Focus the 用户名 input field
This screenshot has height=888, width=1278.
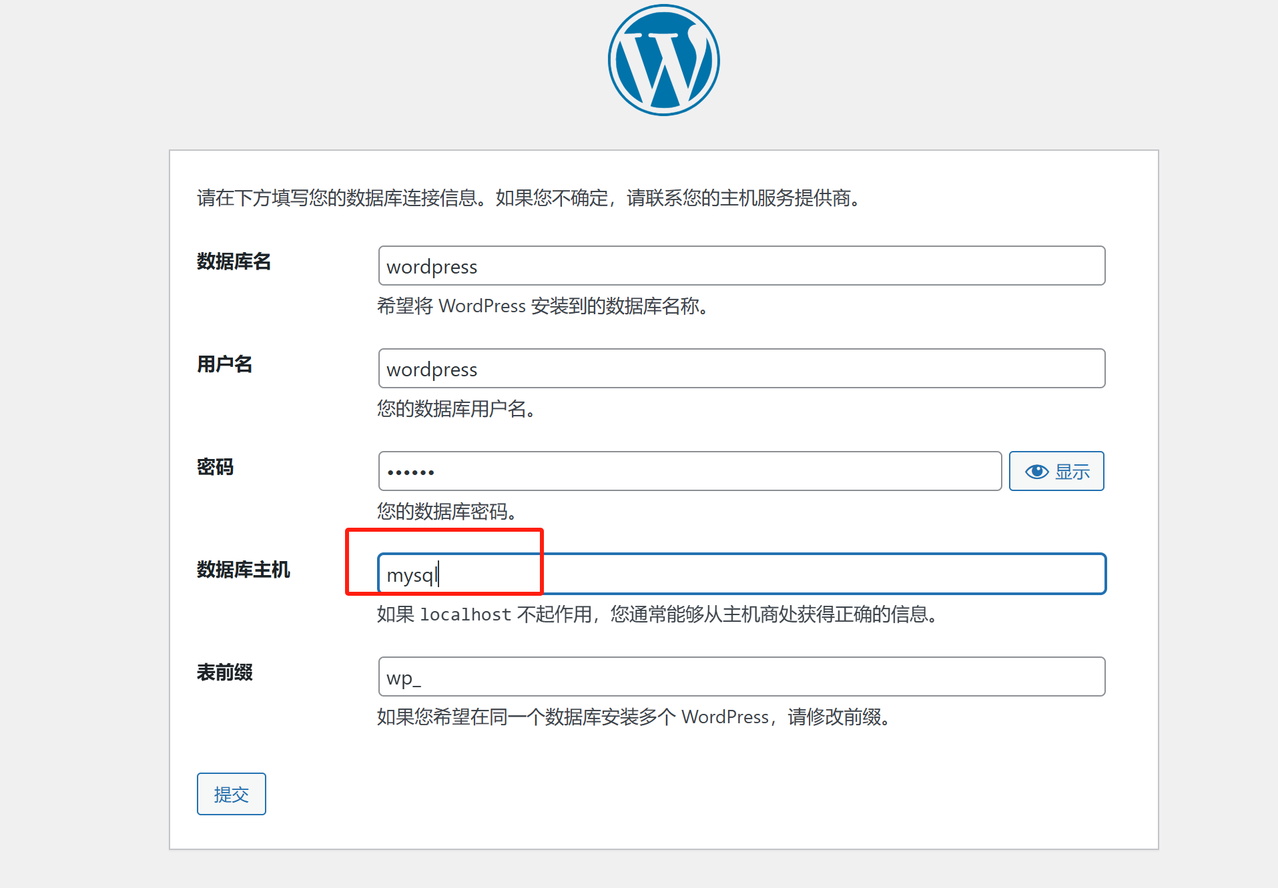pyautogui.click(x=741, y=368)
